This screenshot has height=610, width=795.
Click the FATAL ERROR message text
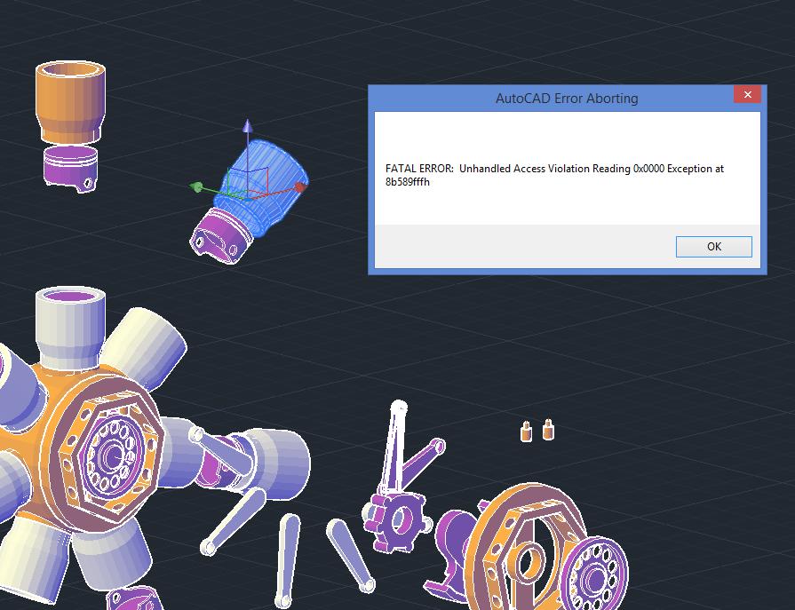554,175
